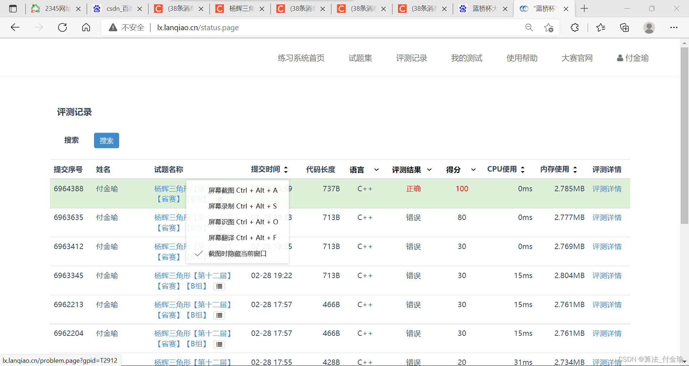Open the 得分 column dropdown arrow
Image resolution: width=689 pixels, height=366 pixels.
[473, 169]
